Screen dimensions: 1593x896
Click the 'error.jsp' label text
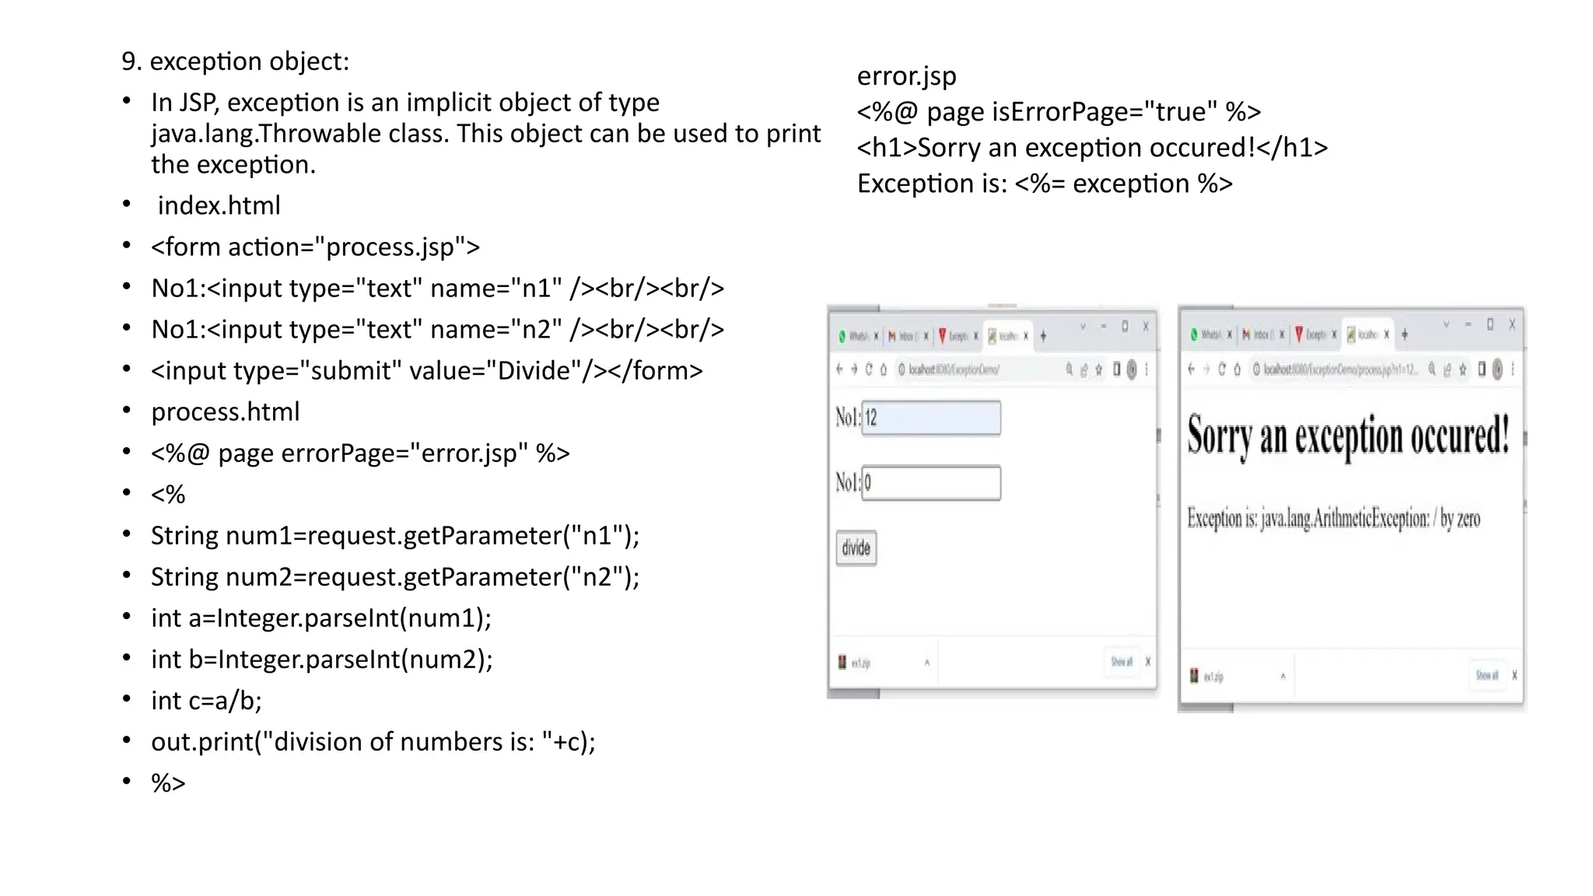907,77
